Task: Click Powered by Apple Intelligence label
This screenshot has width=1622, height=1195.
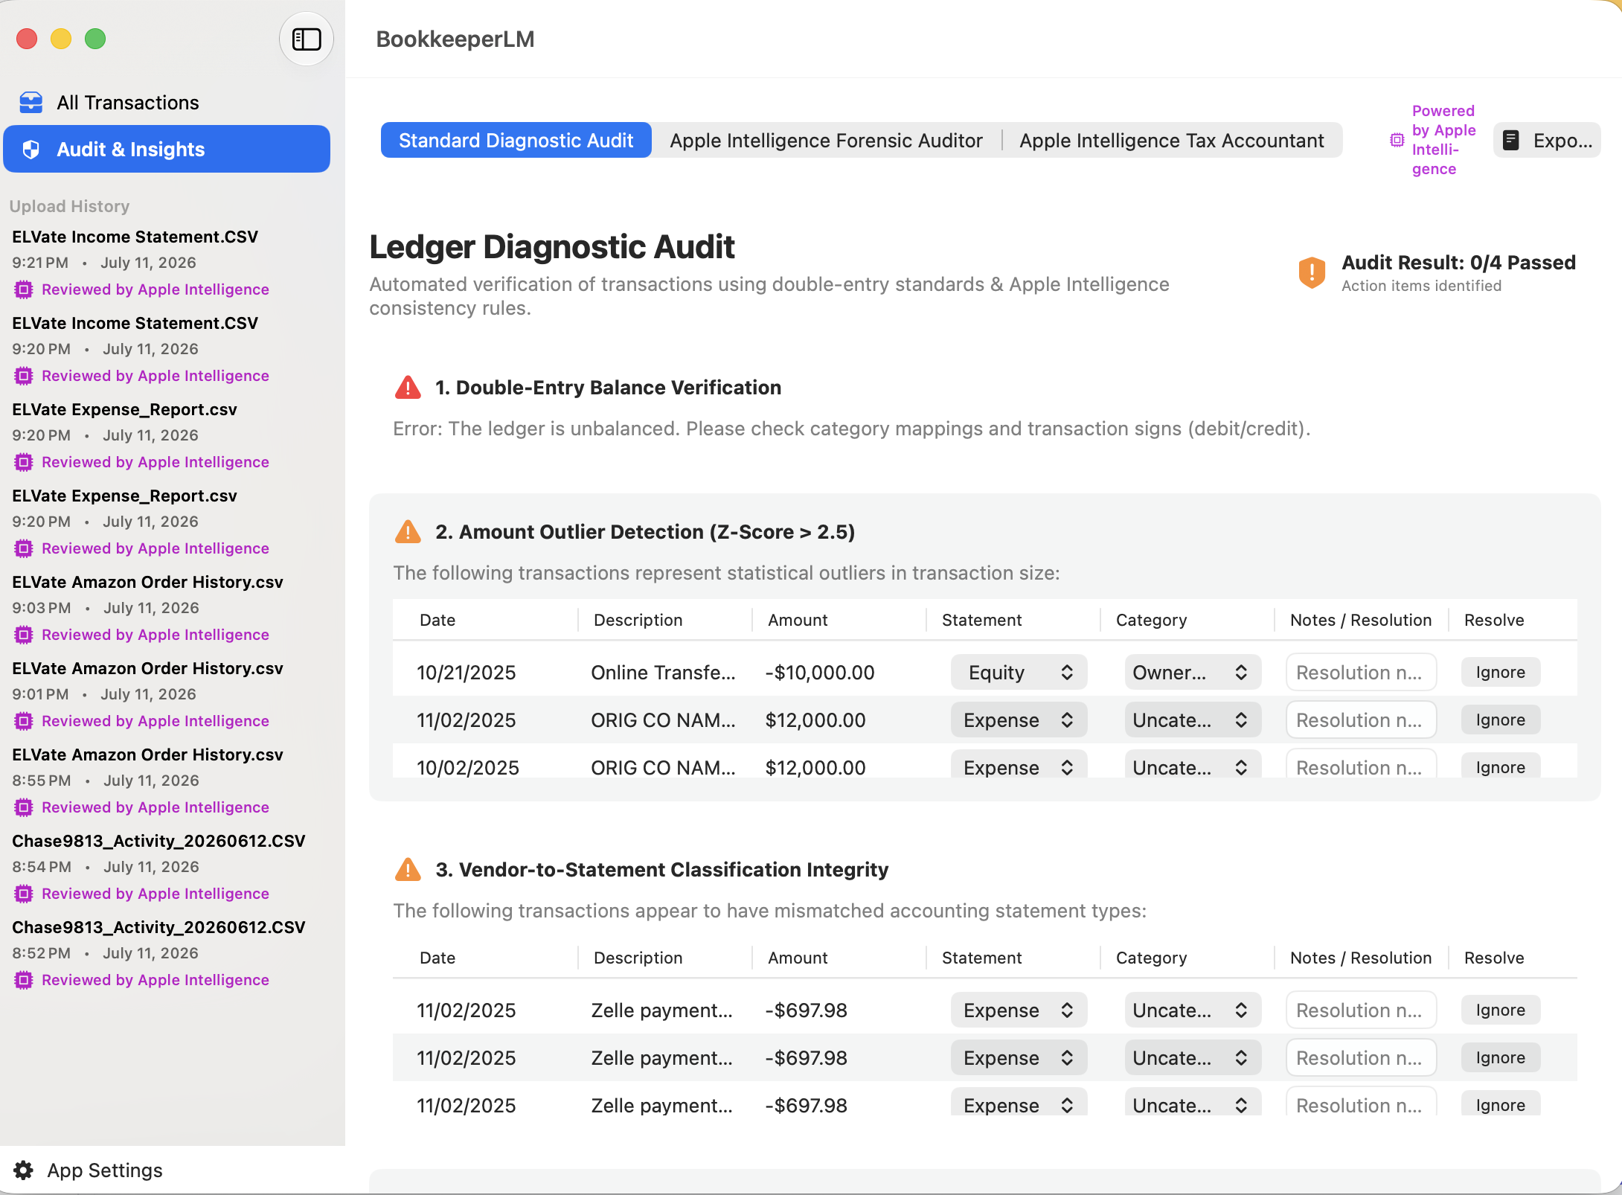Action: pos(1443,140)
